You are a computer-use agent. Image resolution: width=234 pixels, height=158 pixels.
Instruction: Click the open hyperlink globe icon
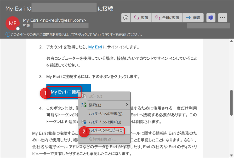point(84,122)
